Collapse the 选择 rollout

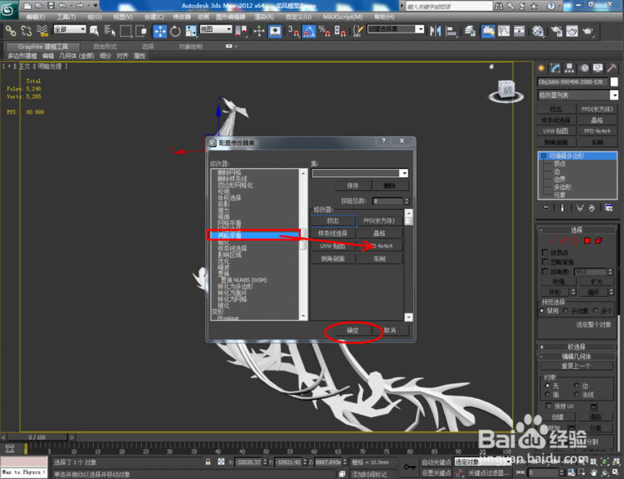click(x=577, y=230)
